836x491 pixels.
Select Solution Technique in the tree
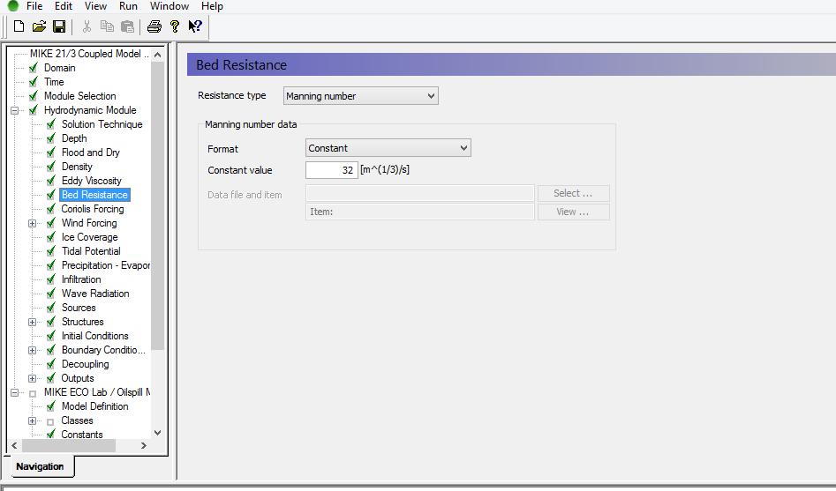point(102,124)
